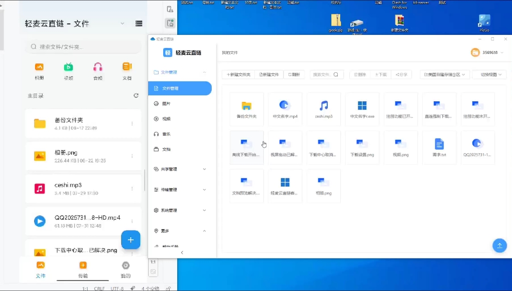Select the 离线下载开始... image tile
Viewport: 512px width, 291px height.
[247, 147]
